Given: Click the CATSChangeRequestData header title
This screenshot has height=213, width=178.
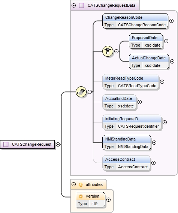Looking at the screenshot, I should [x=111, y=5].
